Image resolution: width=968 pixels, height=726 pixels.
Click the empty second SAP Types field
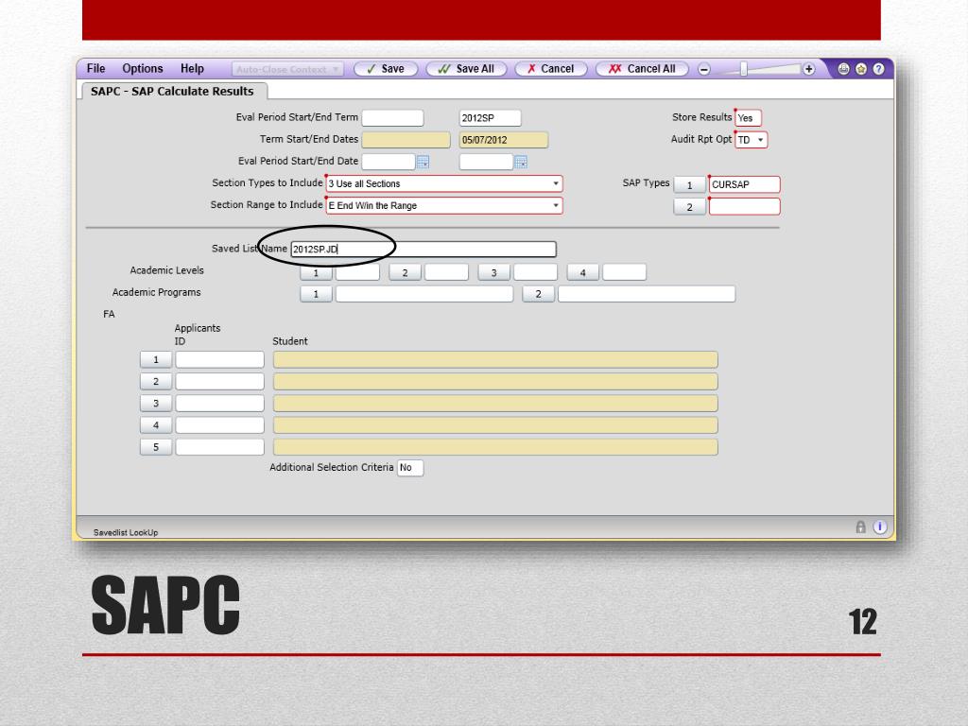click(x=745, y=207)
